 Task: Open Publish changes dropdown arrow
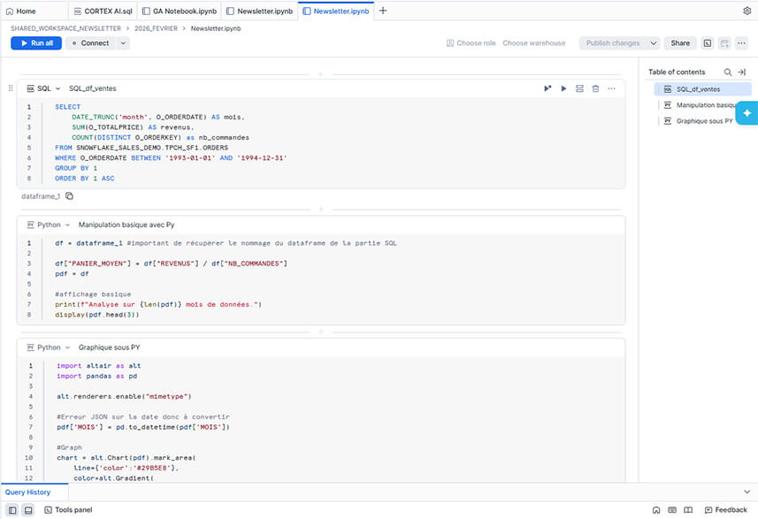coord(653,43)
